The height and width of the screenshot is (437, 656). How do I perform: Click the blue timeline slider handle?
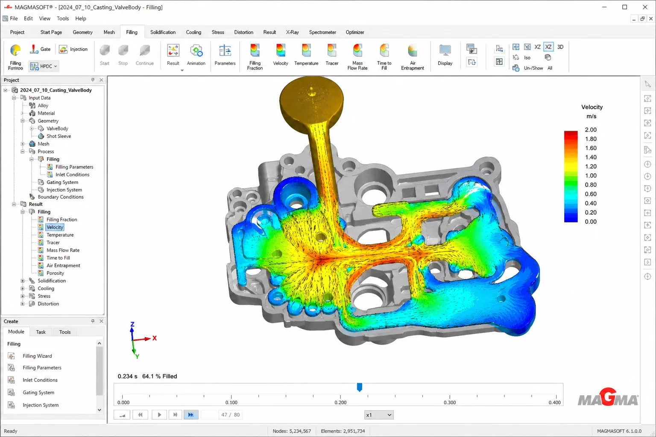pyautogui.click(x=360, y=387)
